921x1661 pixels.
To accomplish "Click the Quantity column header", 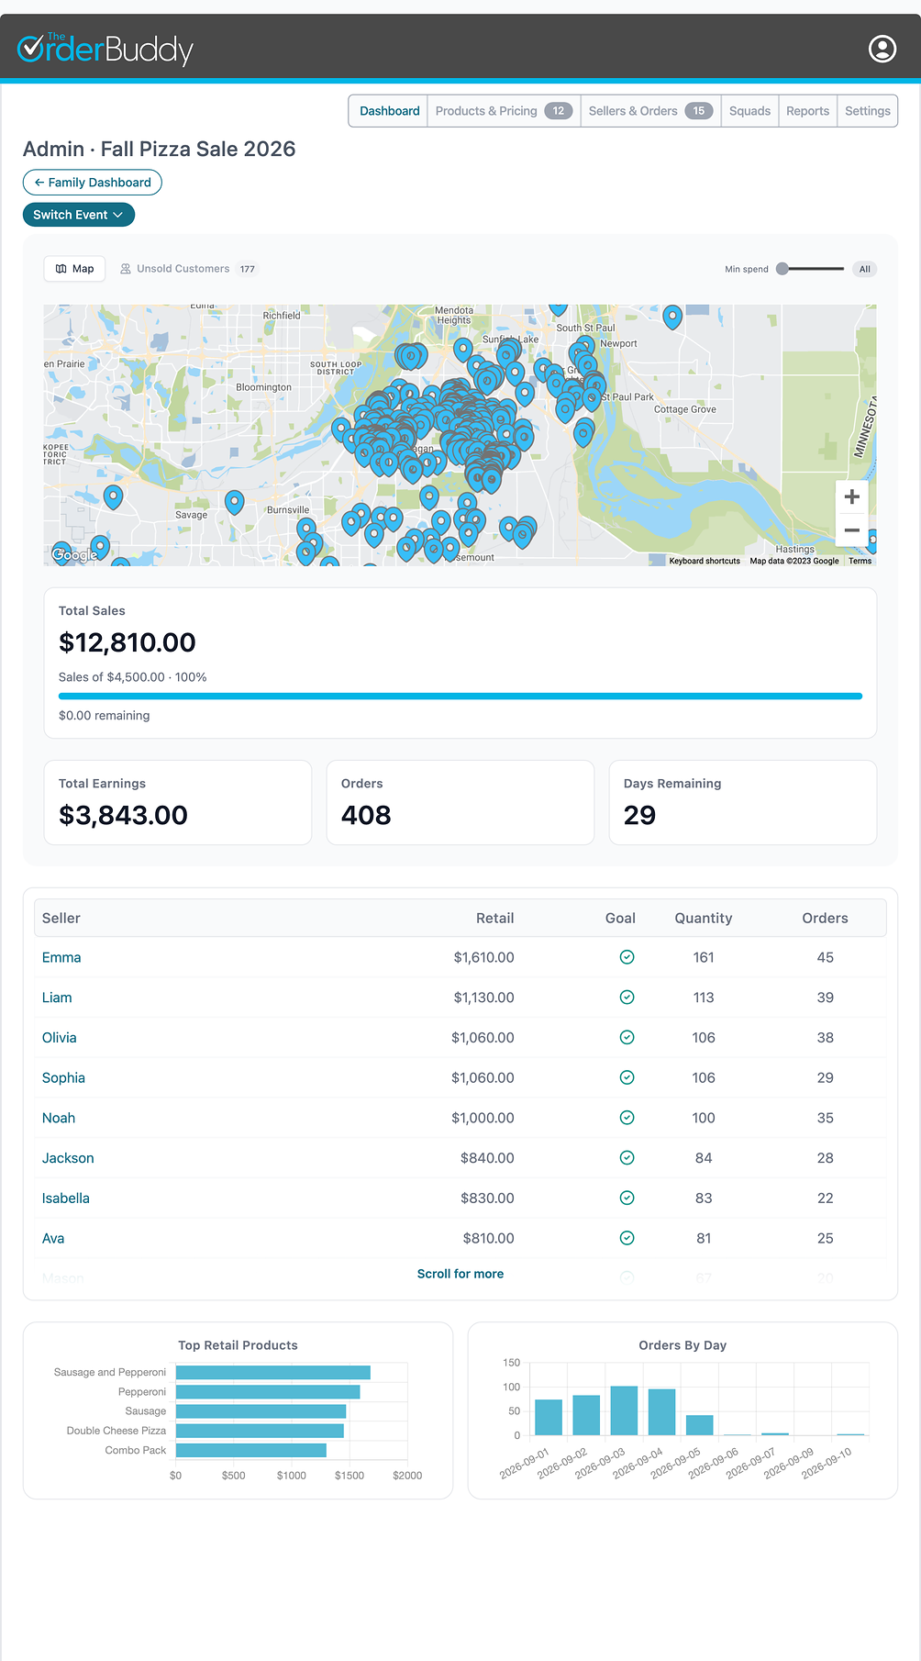I will click(704, 918).
